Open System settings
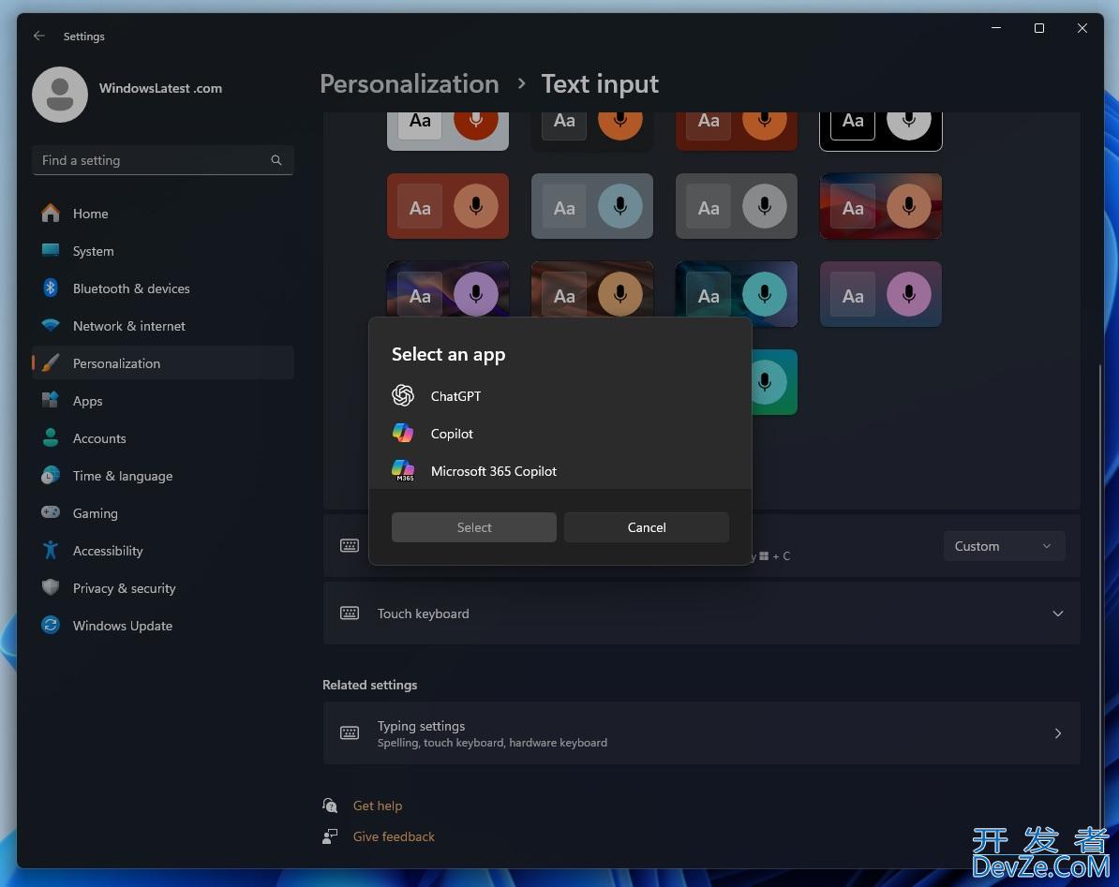1119x887 pixels. 163,251
